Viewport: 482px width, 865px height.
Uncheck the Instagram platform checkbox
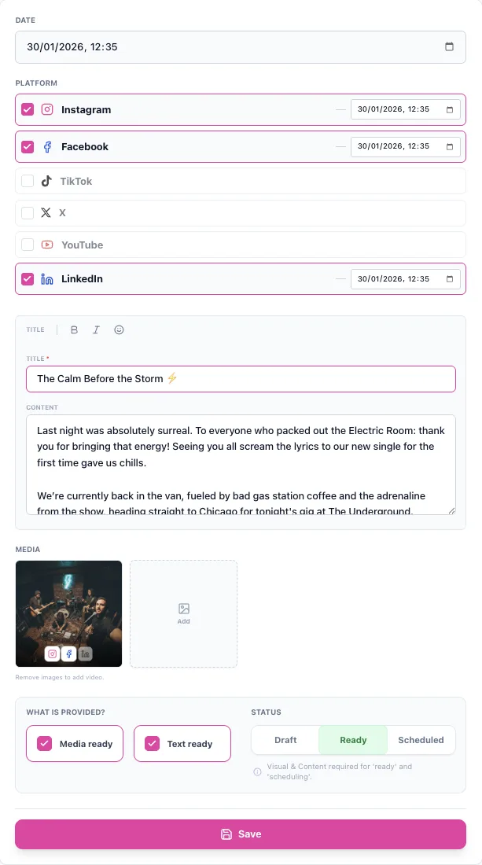click(28, 109)
